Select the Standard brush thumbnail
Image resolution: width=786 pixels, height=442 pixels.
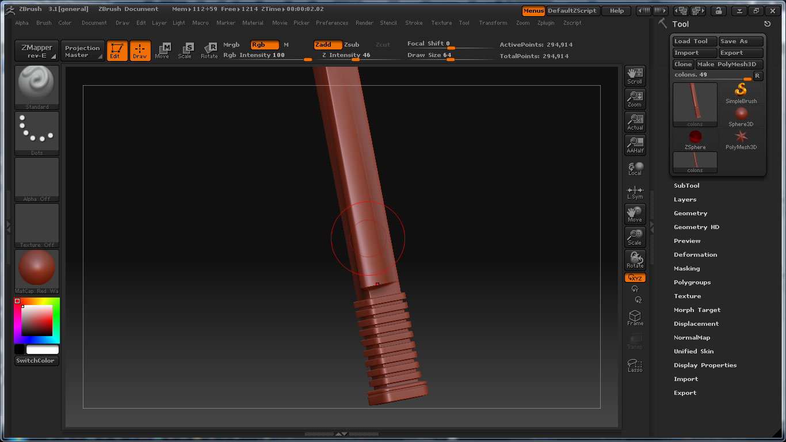tap(37, 87)
